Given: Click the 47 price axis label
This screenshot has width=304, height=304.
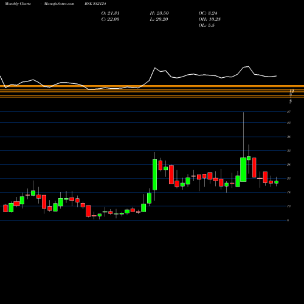Looking at the screenshot, I should pyautogui.click(x=289, y=112).
